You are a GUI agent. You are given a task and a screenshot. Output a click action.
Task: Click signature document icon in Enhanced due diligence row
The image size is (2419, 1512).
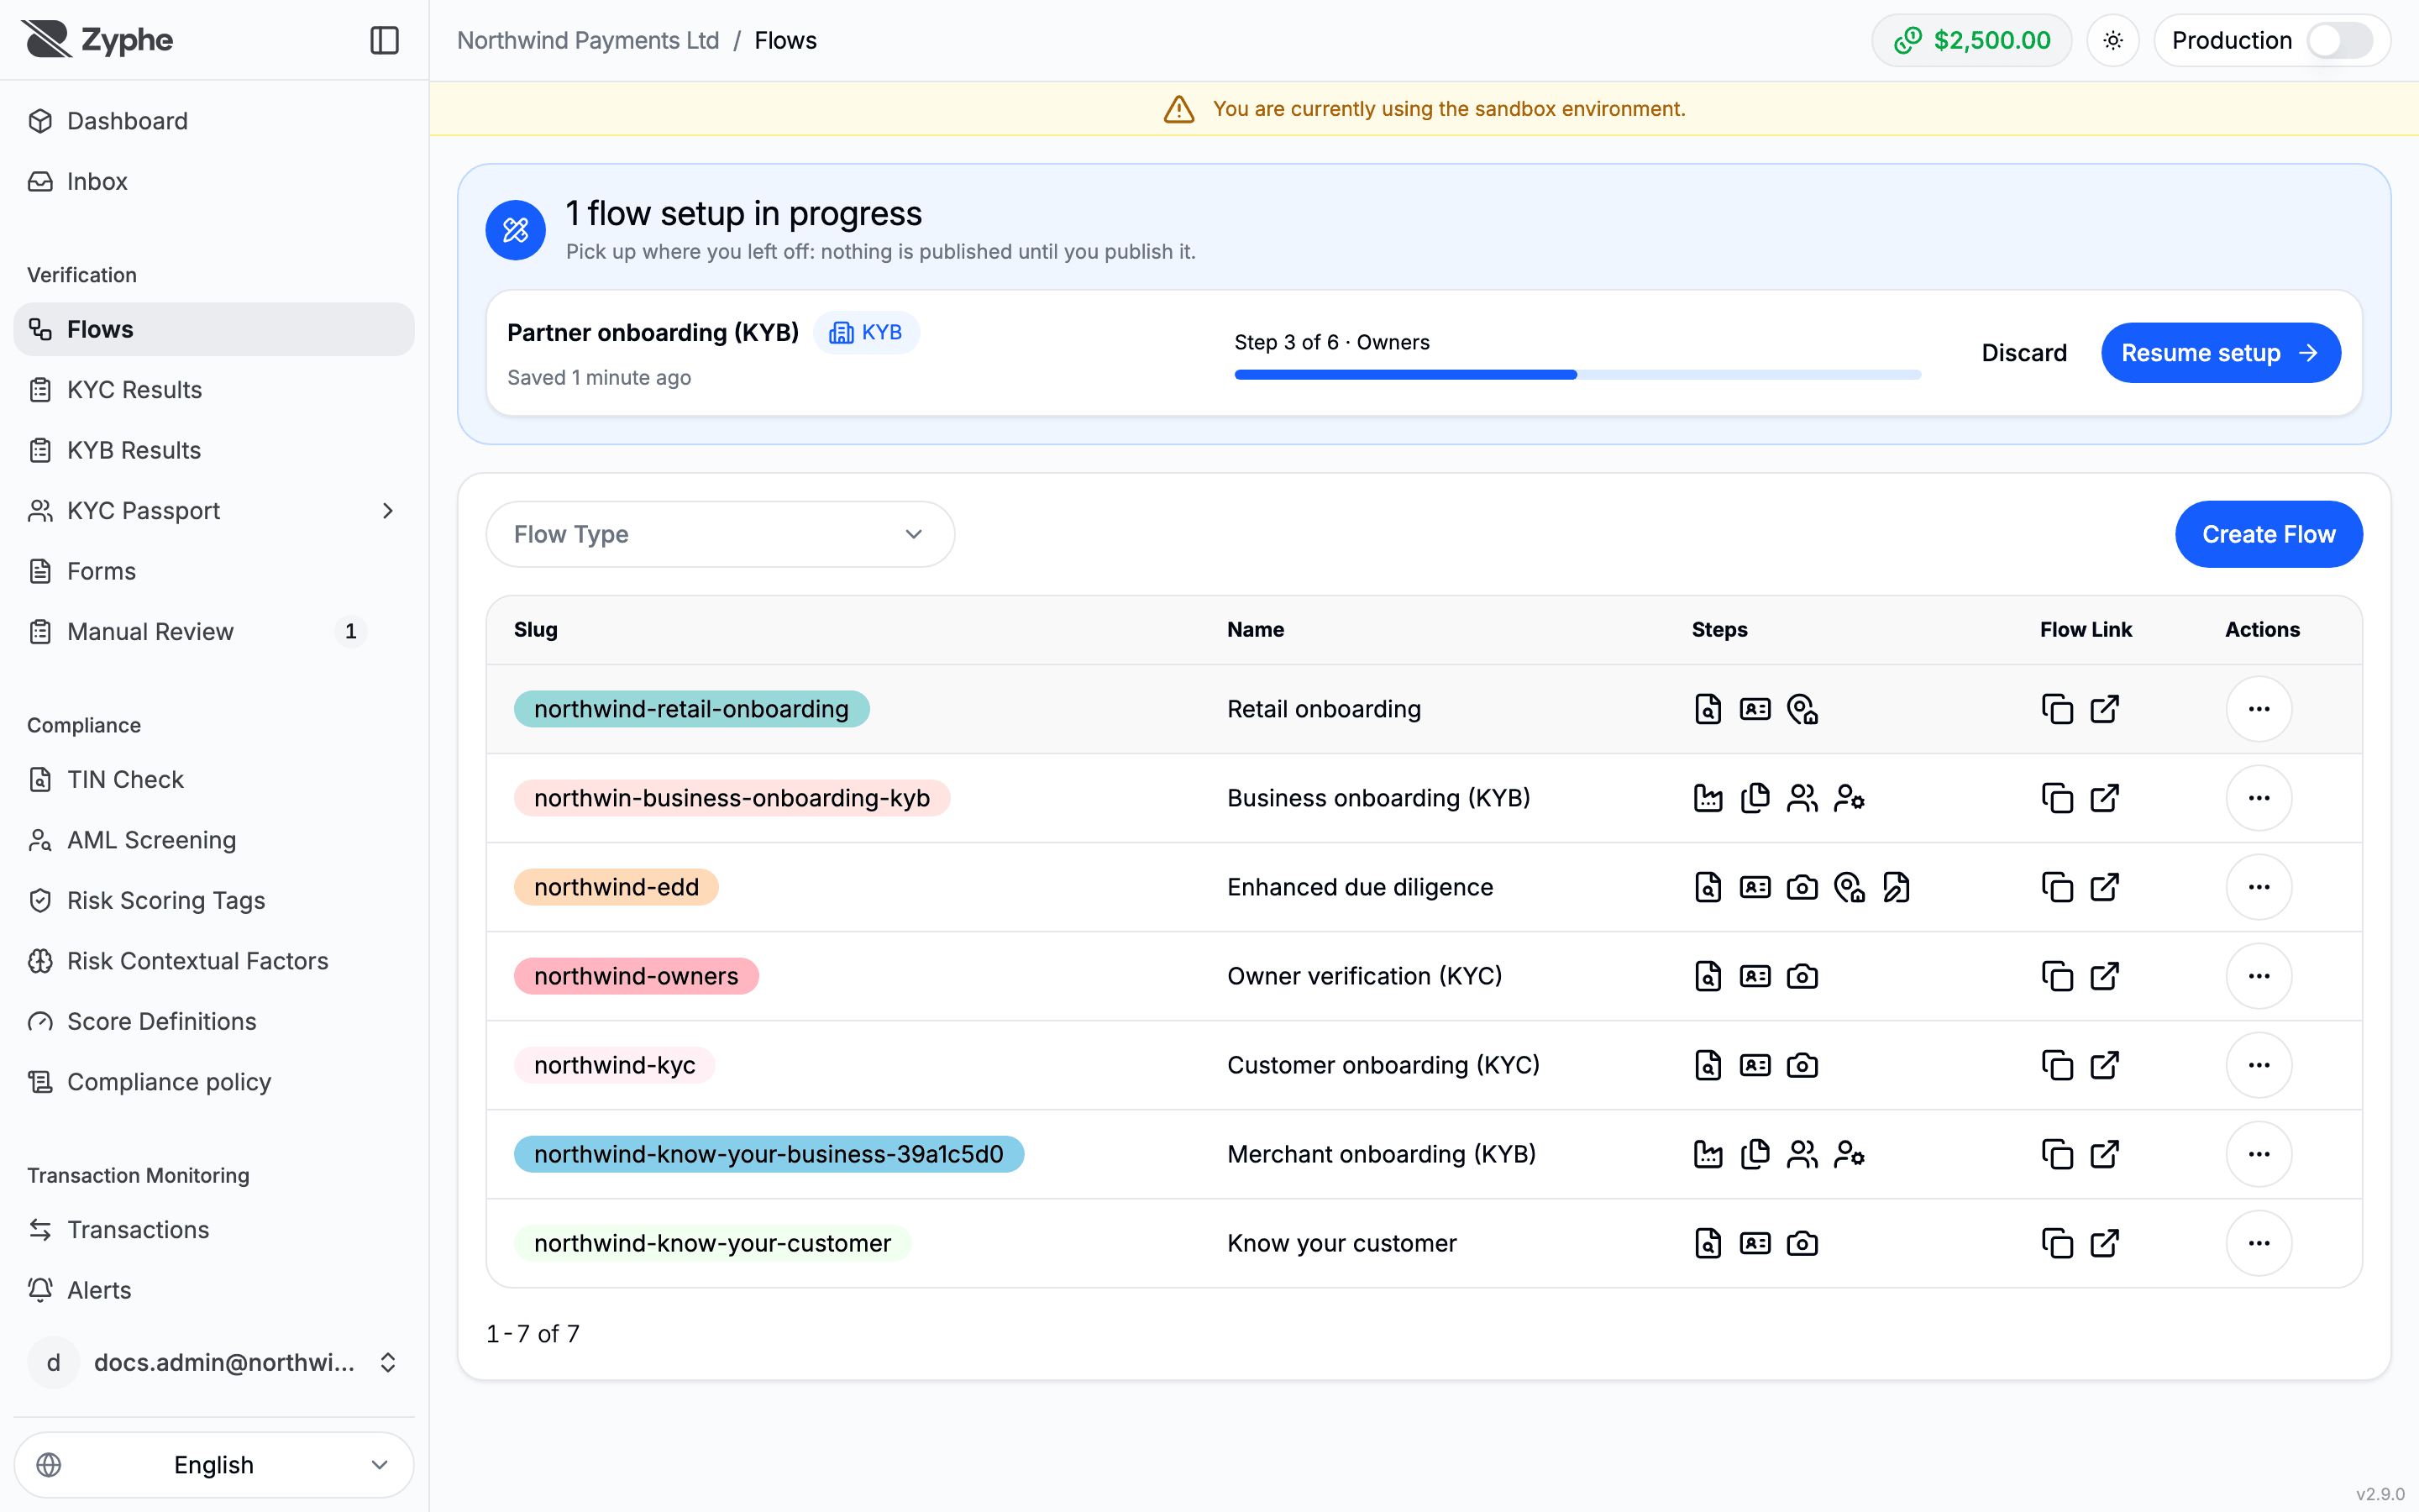click(x=1895, y=887)
